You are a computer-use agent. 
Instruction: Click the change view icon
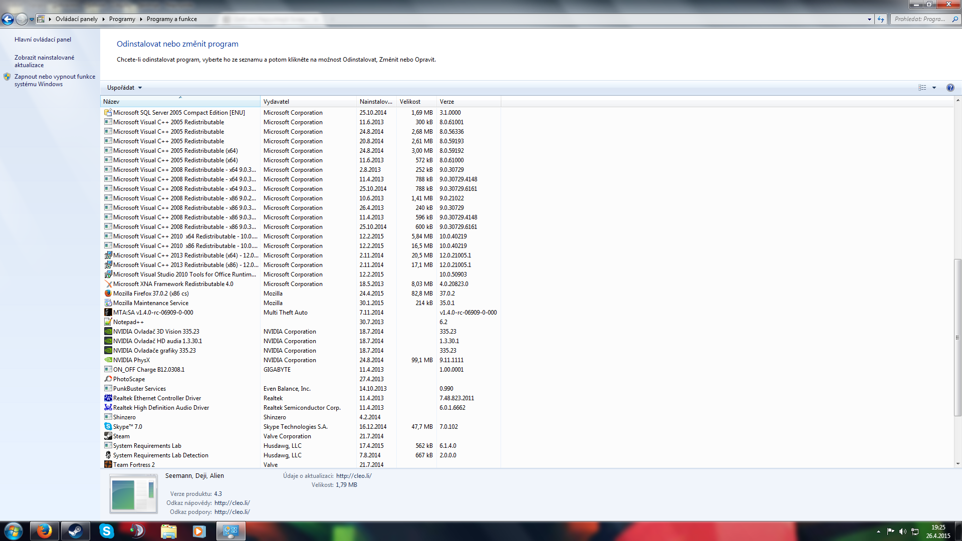pyautogui.click(x=922, y=88)
